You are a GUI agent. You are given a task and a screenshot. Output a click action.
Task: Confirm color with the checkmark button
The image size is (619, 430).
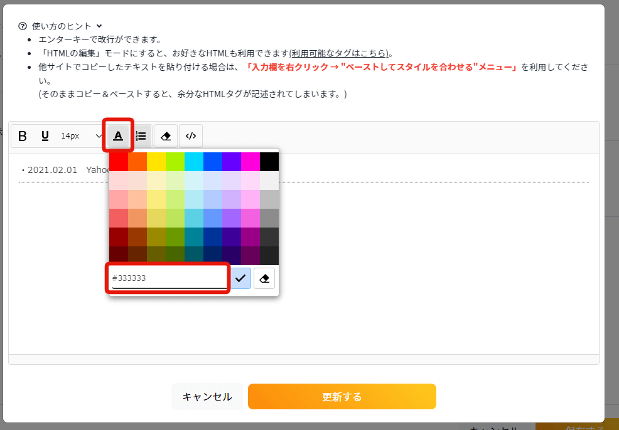(240, 278)
